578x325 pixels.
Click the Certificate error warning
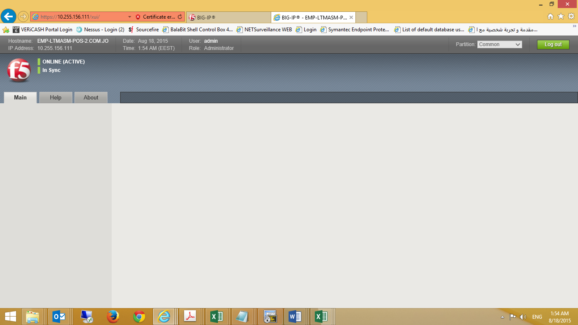[x=155, y=17]
